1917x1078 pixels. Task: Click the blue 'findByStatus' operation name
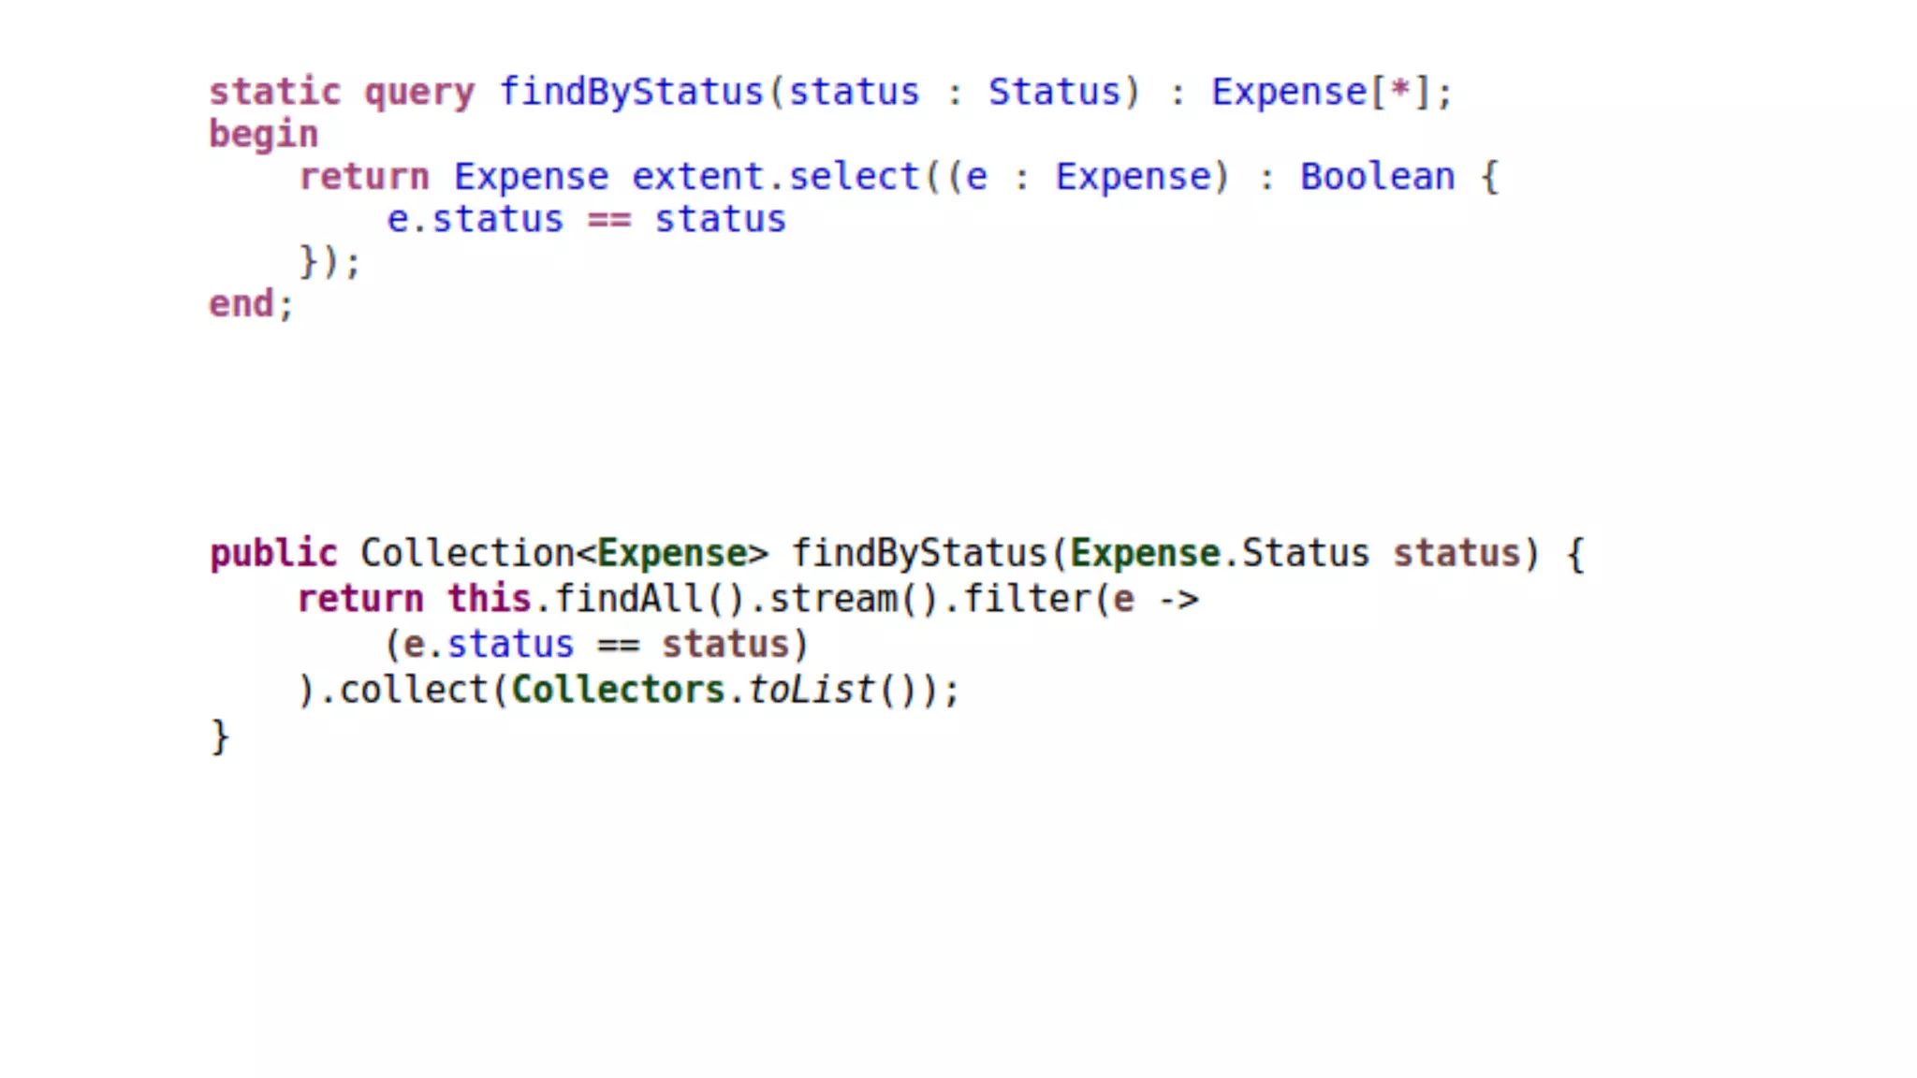click(x=631, y=92)
